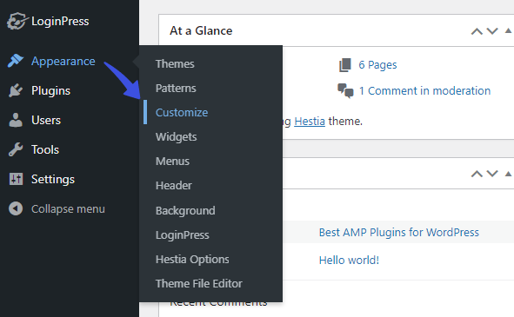The width and height of the screenshot is (514, 317).
Task: Open the Hestia theme link
Action: [310, 122]
